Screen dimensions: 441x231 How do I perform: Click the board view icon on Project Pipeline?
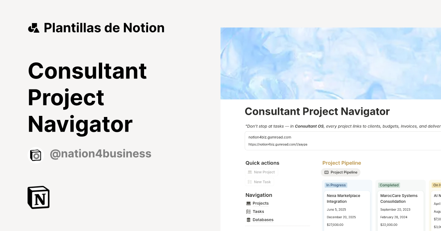pos(326,172)
